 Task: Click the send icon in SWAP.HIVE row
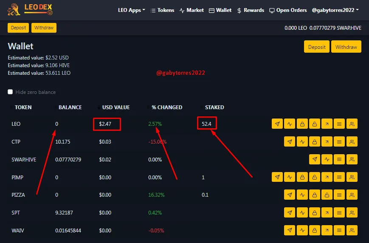(x=315, y=159)
